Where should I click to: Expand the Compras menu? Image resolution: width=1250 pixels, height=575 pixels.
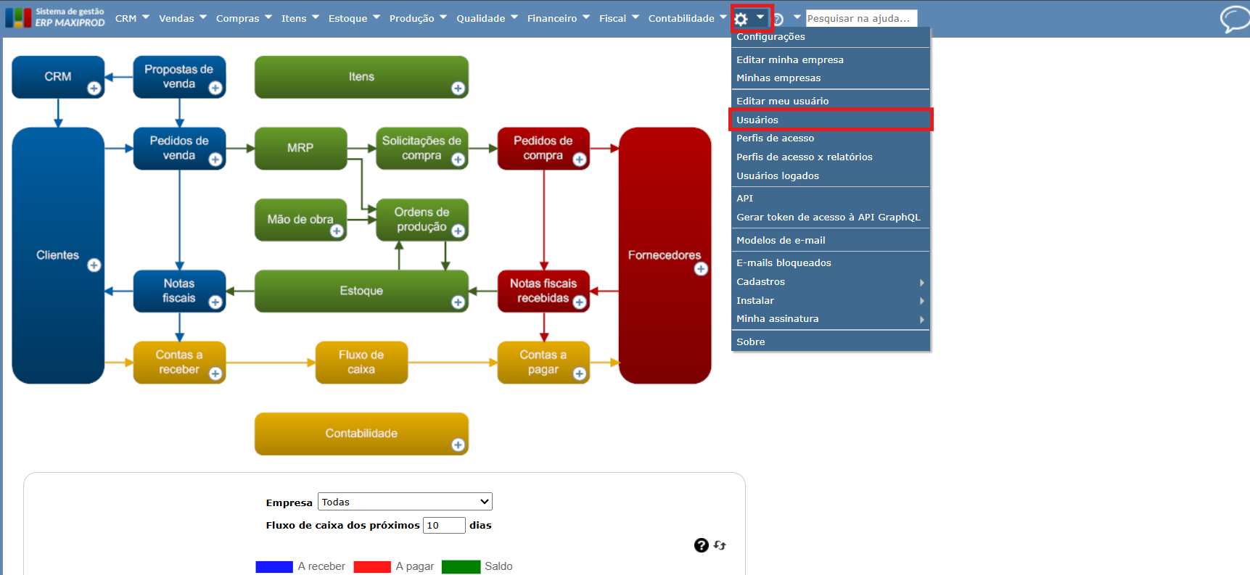(244, 18)
